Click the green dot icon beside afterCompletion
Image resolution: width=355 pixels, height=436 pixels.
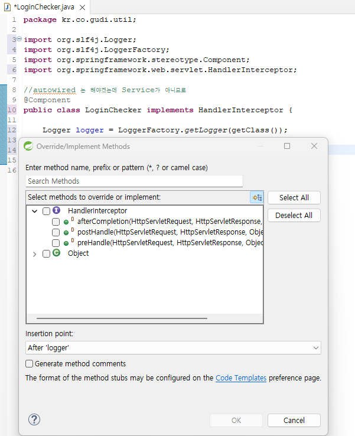[x=66, y=222]
